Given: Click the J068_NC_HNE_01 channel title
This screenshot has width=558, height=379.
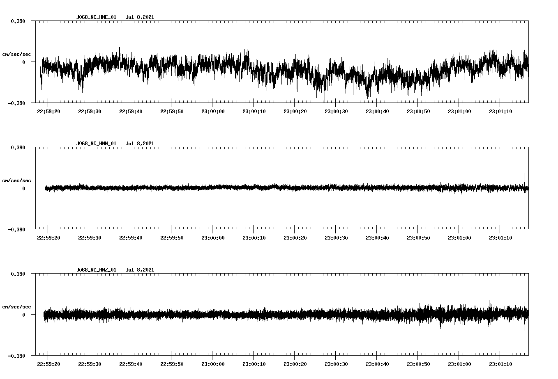Looking at the screenshot, I should tap(96, 17).
